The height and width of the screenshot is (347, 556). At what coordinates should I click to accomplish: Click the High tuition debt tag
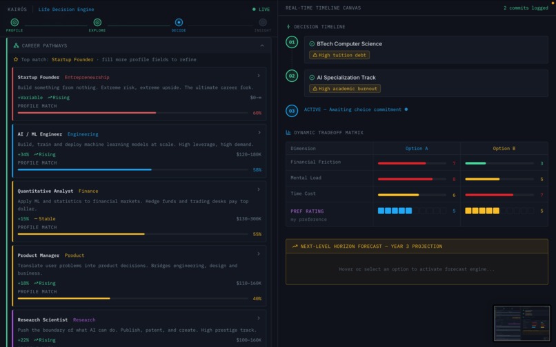coord(339,55)
